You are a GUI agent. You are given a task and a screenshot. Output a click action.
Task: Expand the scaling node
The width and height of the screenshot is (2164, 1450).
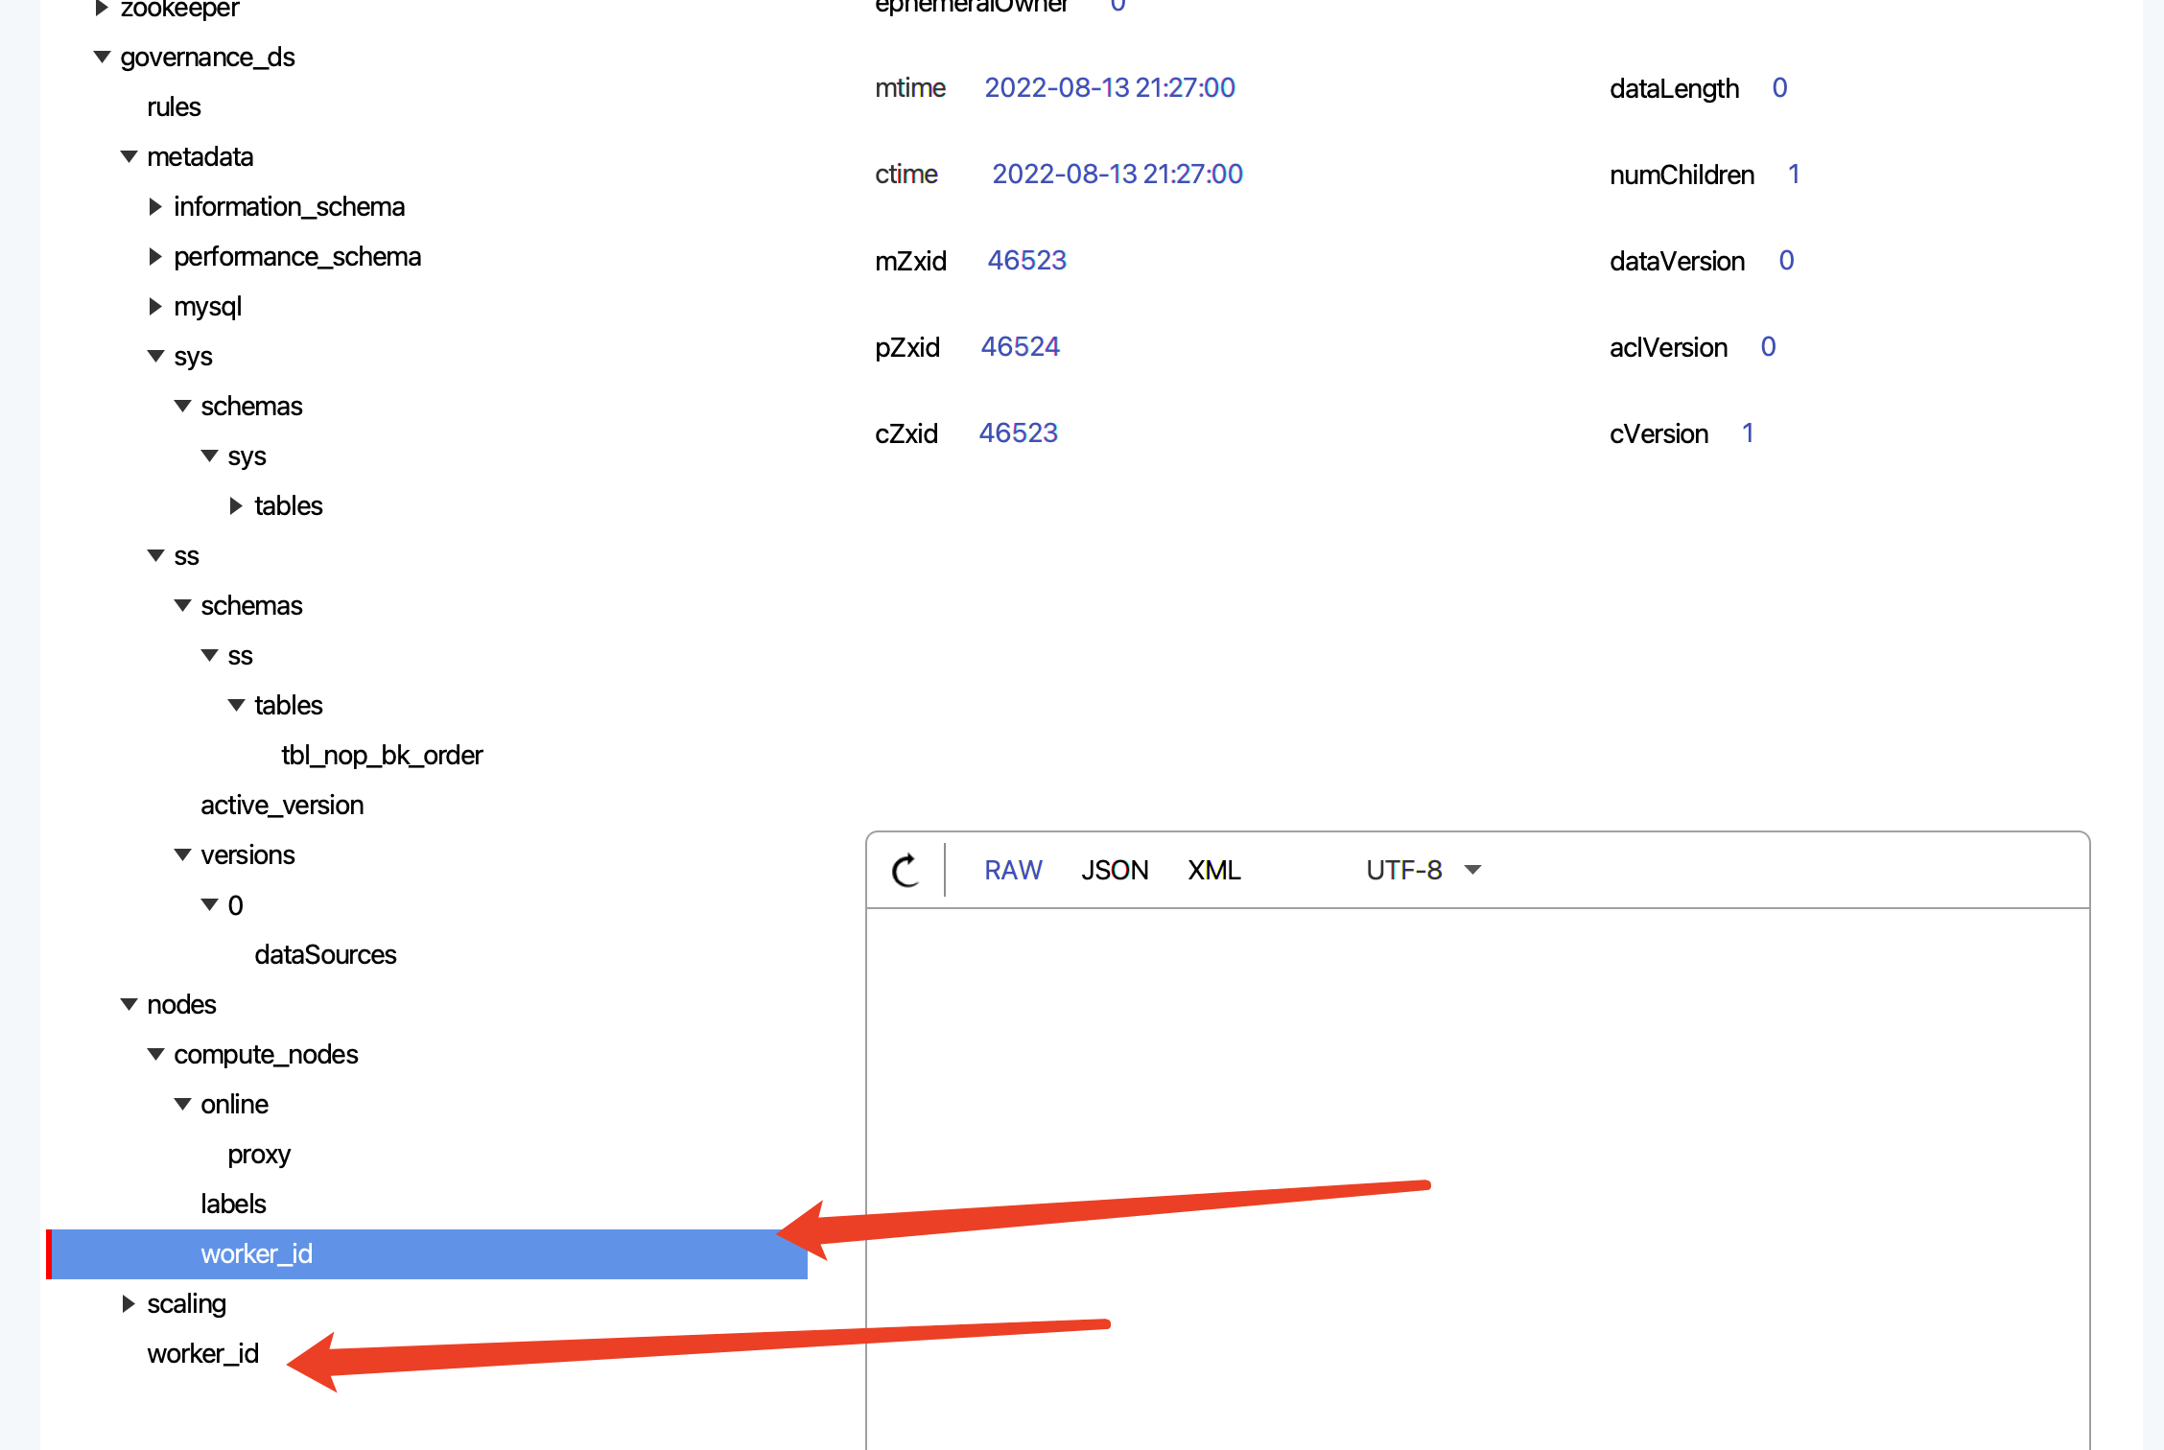(129, 1303)
